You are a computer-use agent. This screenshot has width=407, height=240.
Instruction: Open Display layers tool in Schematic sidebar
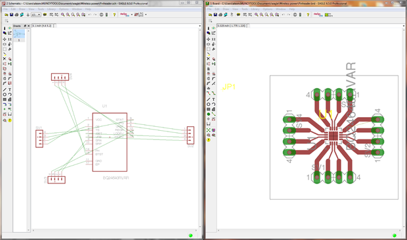[5, 33]
